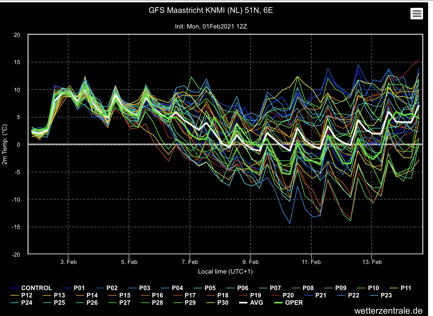Toggle the P05 legend entry
This screenshot has height=316, width=433.
pos(204,288)
